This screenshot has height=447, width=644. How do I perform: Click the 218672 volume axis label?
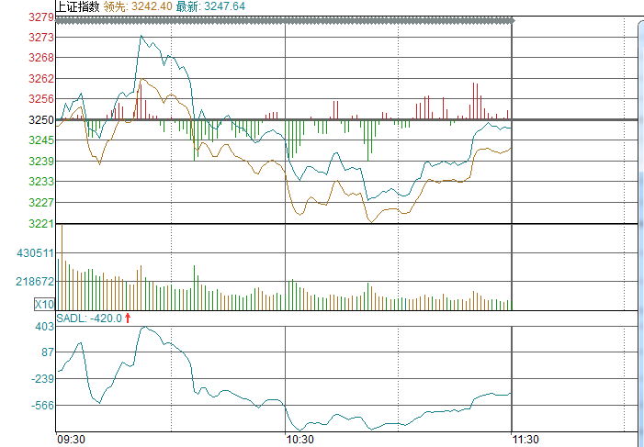point(35,282)
